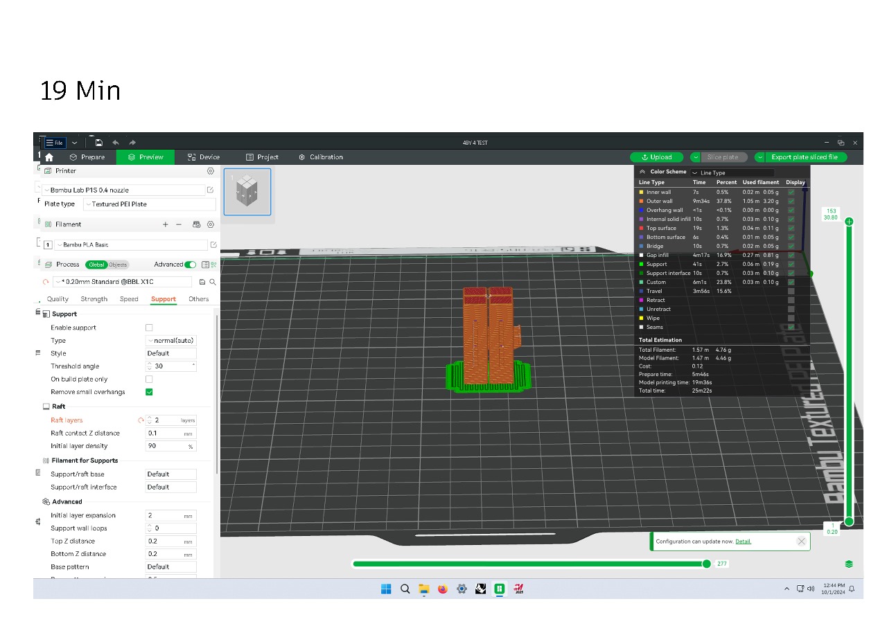Select the Quality settings tab

point(58,299)
